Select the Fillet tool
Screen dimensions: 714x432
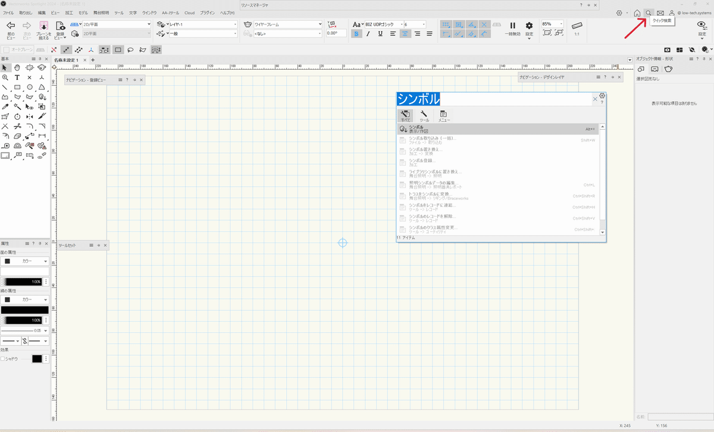coord(29,126)
